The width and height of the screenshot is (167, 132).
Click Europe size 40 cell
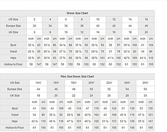(98, 26)
